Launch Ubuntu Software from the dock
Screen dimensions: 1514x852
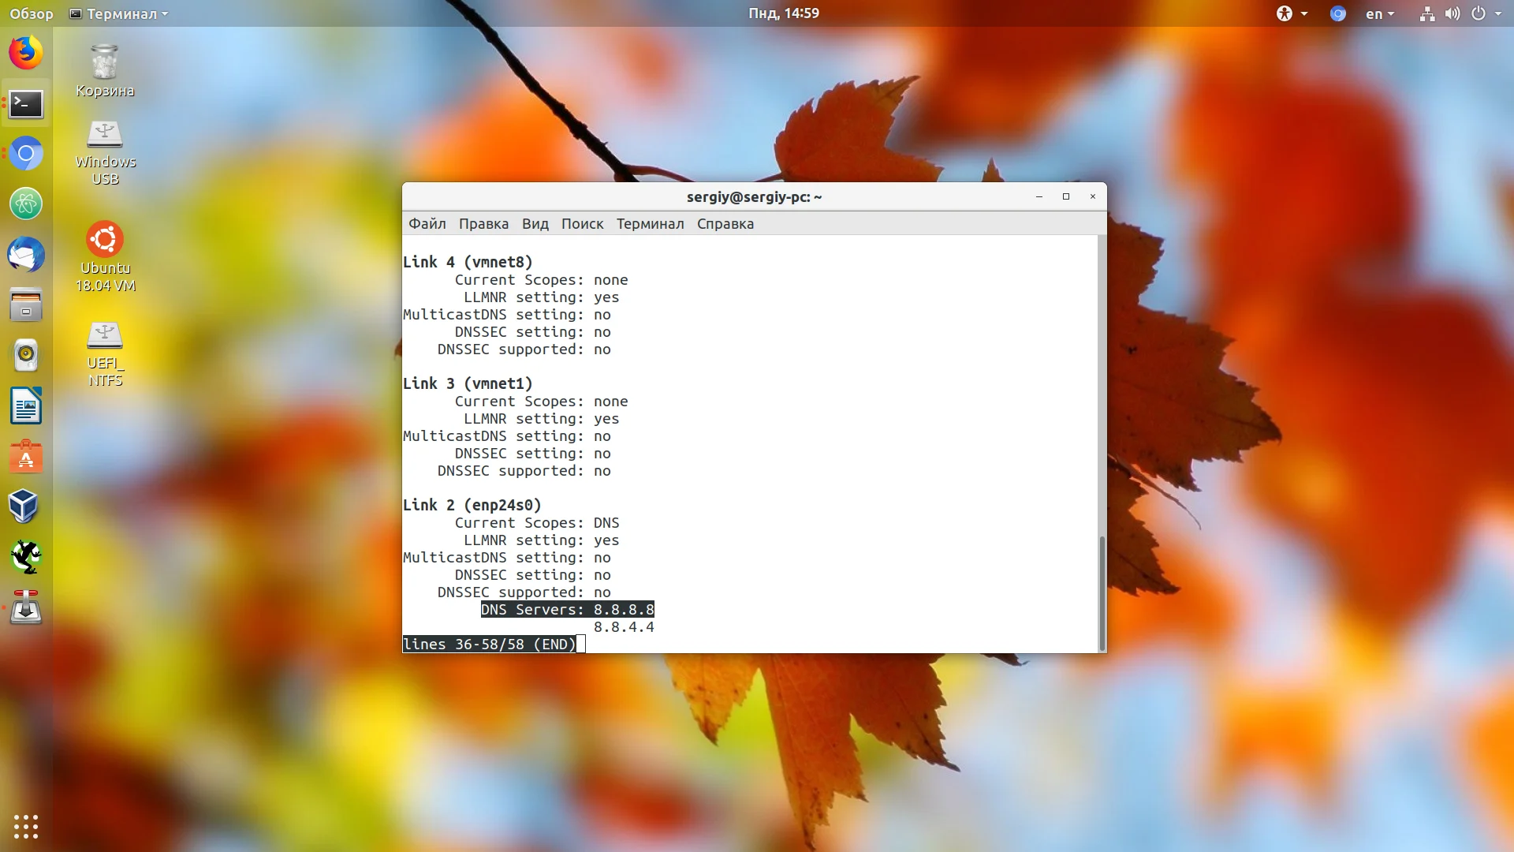coord(26,457)
